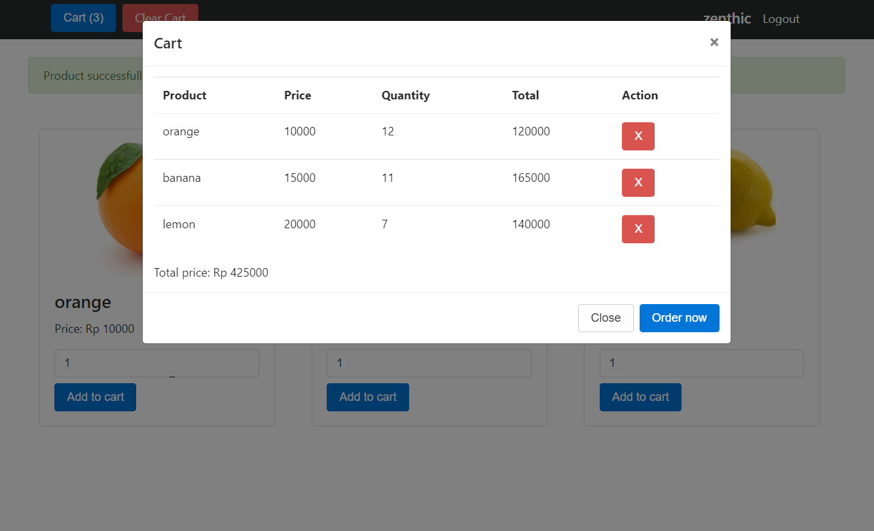
Task: Click Order now to place the order
Action: point(679,318)
